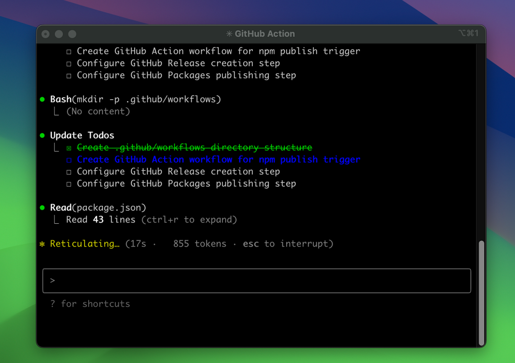Check Configure GitHub Packages box under Update Todos
This screenshot has width=515, height=363.
click(x=69, y=184)
